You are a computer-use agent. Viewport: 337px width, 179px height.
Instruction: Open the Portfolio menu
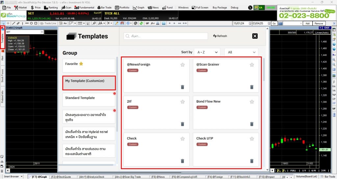point(122,8)
